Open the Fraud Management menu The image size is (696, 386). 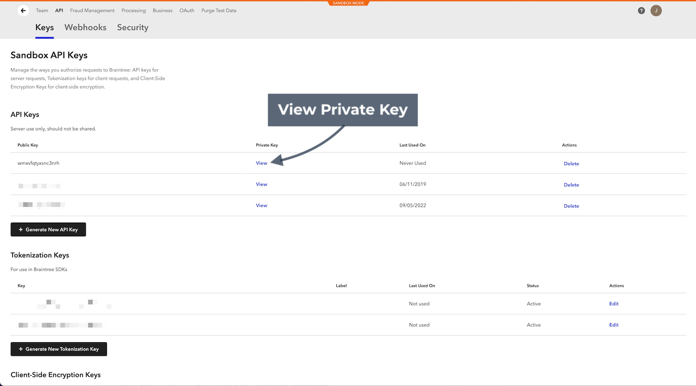(92, 10)
